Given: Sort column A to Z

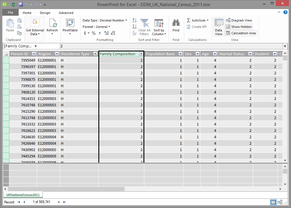Looking at the screenshot, I should pos(134,20).
